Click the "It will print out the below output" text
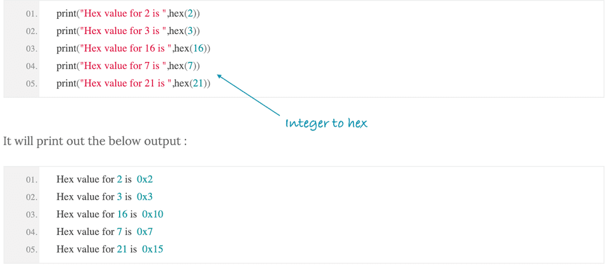The height and width of the screenshot is (269, 608). click(x=95, y=140)
